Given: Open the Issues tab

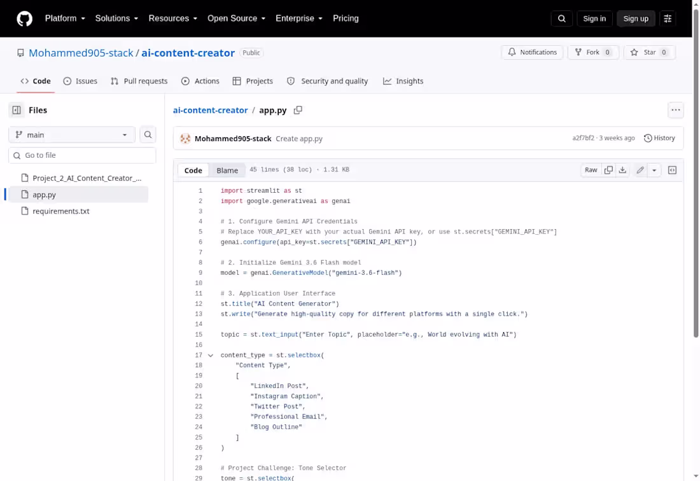Looking at the screenshot, I should 80,81.
